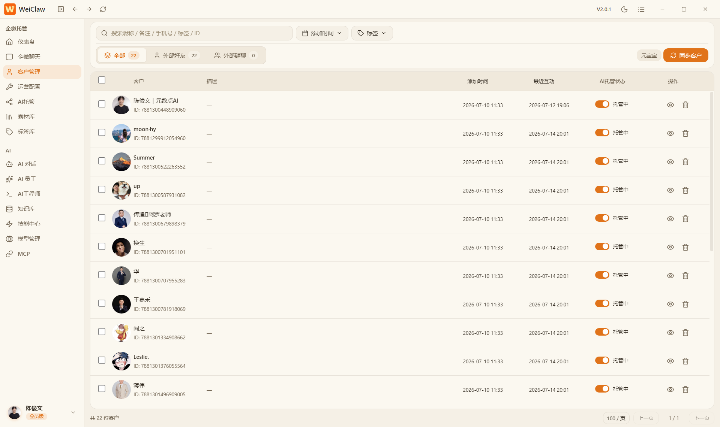Collapse sidebar using the panel toggle icon
Viewport: 720px width, 427px height.
(61, 9)
